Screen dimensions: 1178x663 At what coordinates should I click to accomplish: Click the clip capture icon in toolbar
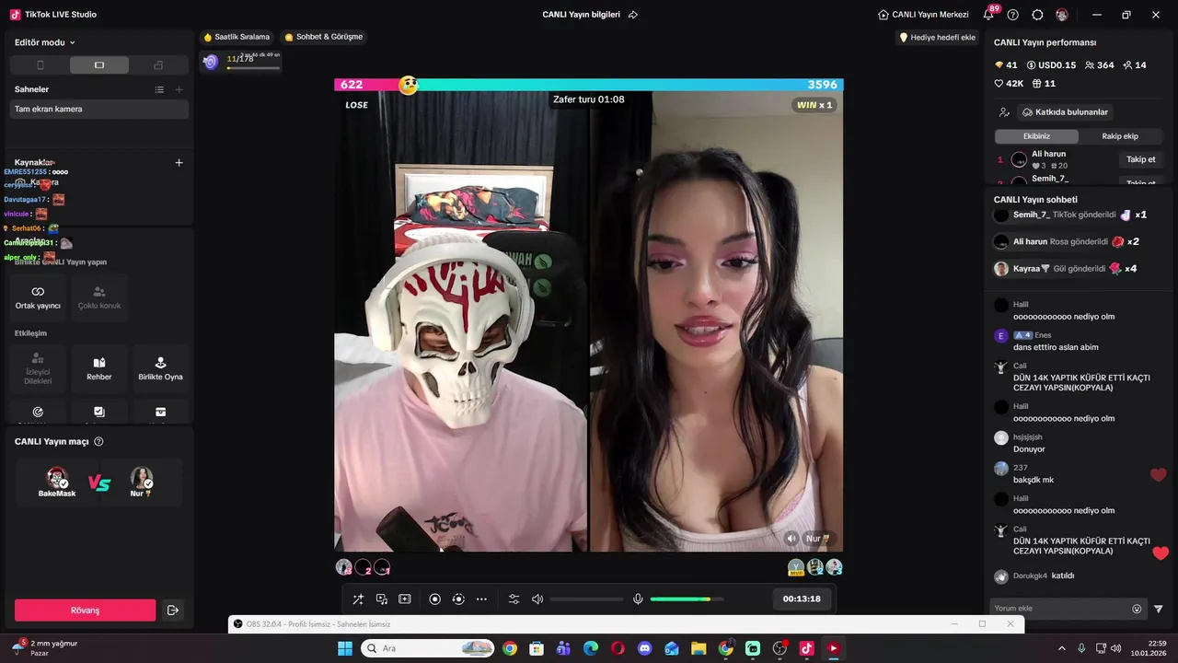pyautogui.click(x=405, y=599)
